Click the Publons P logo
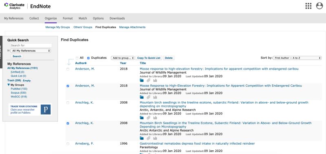Screen dimensions: 326x154 point(46,110)
